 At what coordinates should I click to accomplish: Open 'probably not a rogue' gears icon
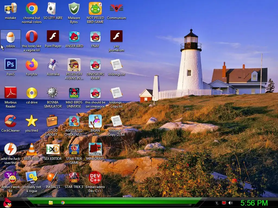31,177
